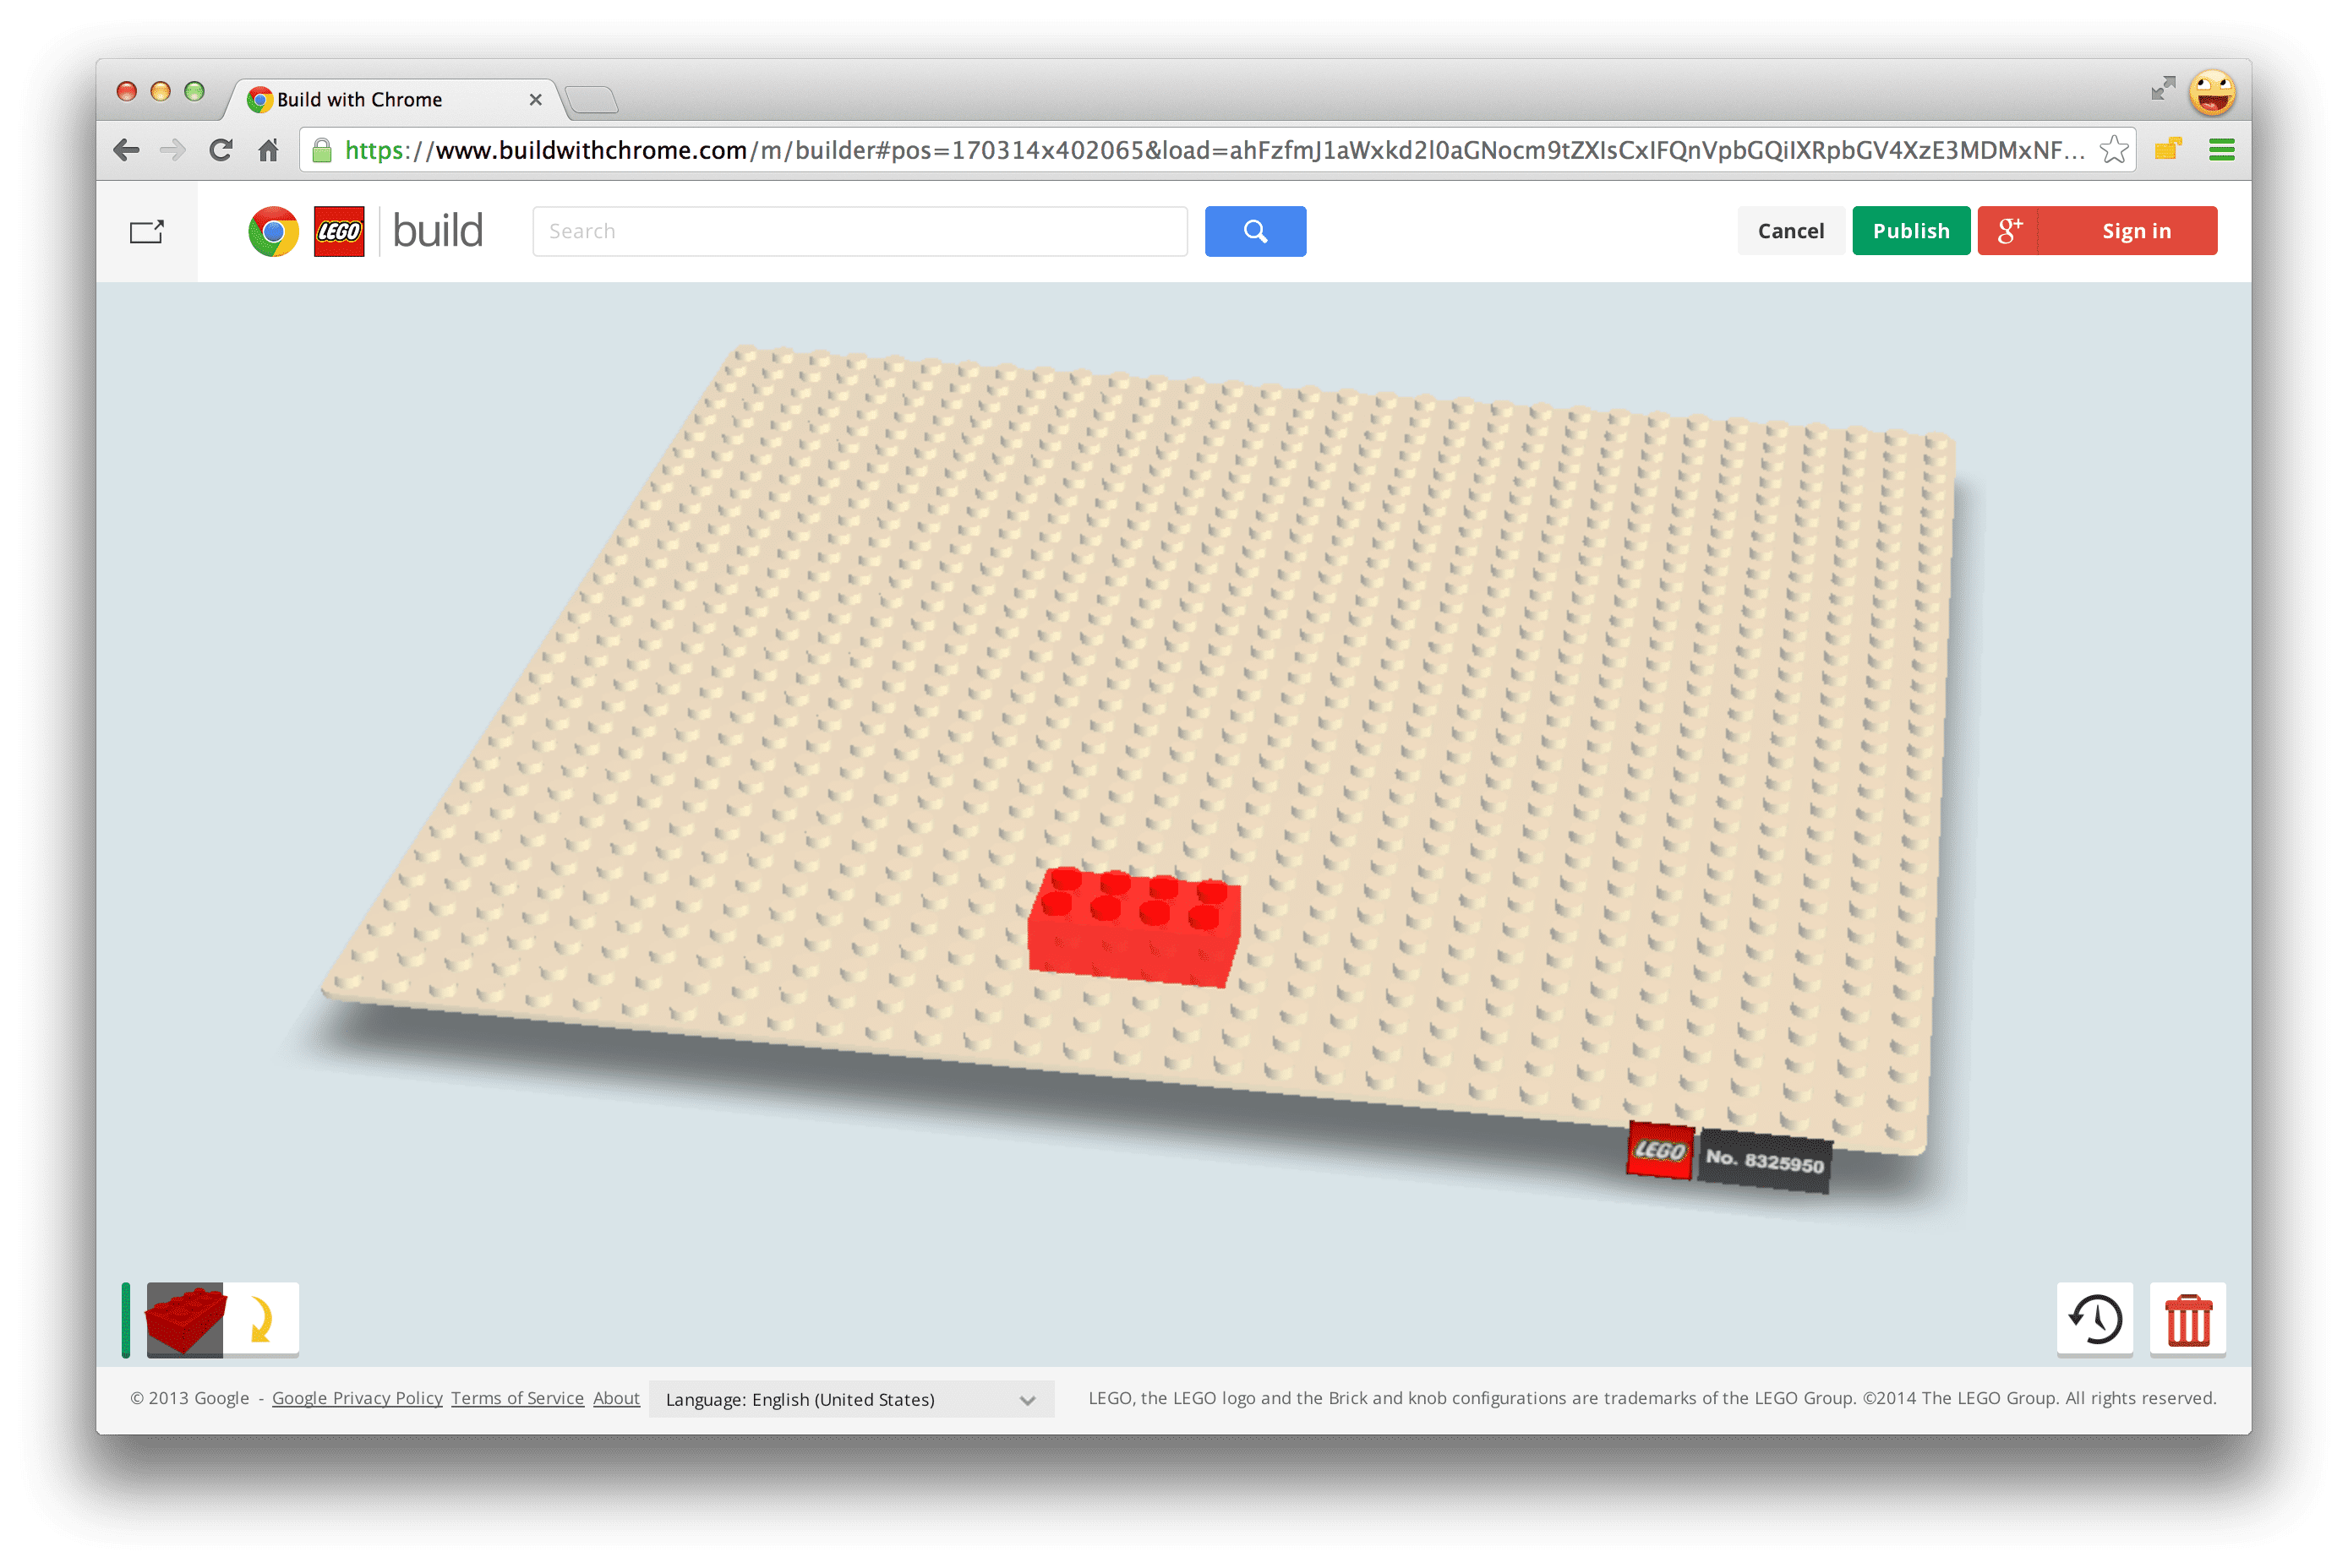Click the export/share icon top left
This screenshot has height=1568, width=2348.
[x=149, y=229]
